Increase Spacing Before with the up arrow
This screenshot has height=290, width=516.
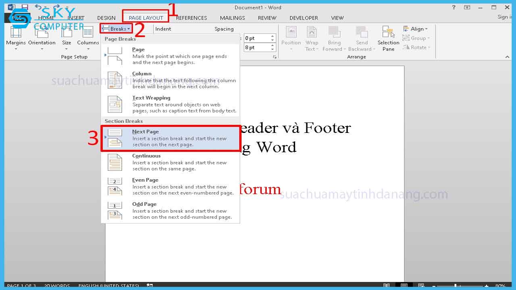click(x=273, y=36)
